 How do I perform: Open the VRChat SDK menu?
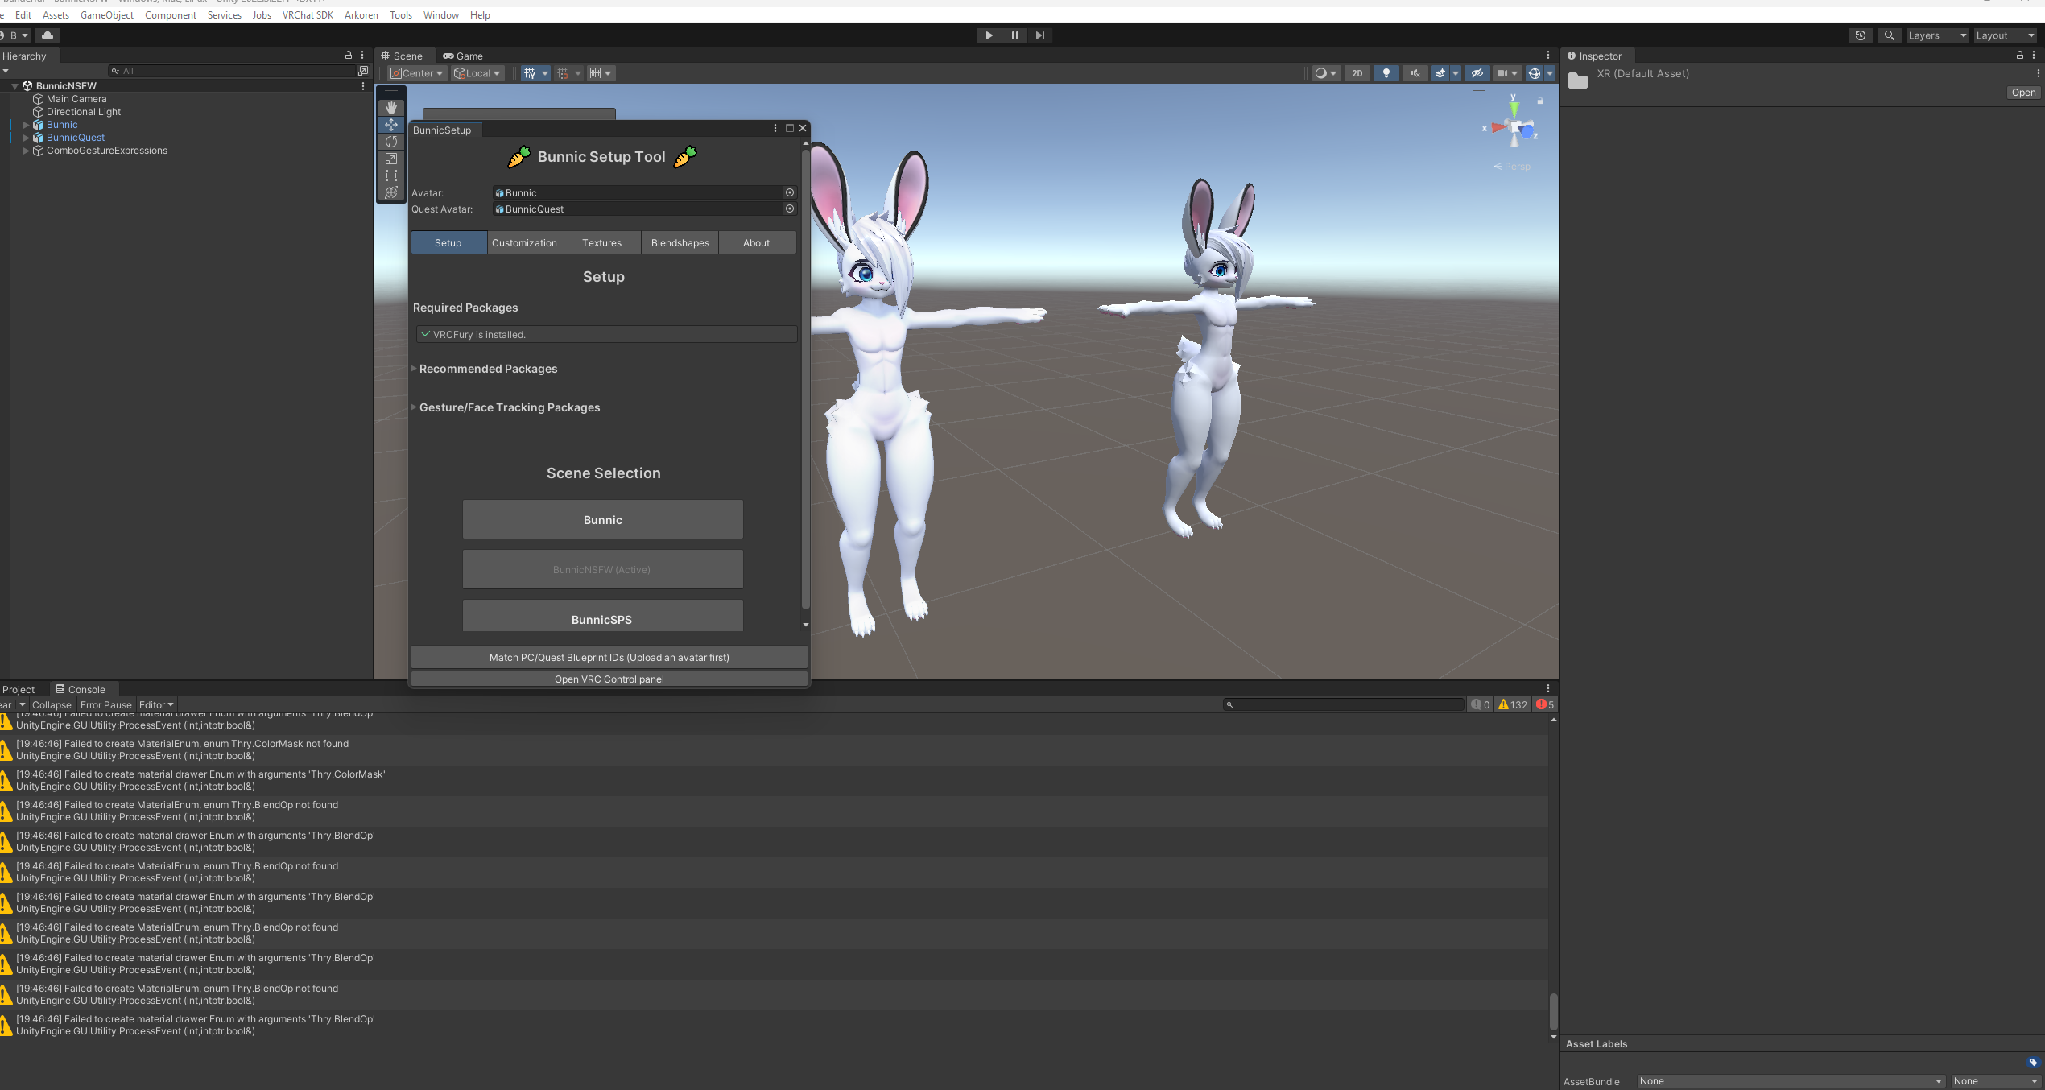click(x=308, y=15)
